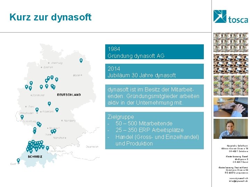Select the 'Nürnberg' city label
Viewport: 250px width, 187px height.
click(70, 121)
